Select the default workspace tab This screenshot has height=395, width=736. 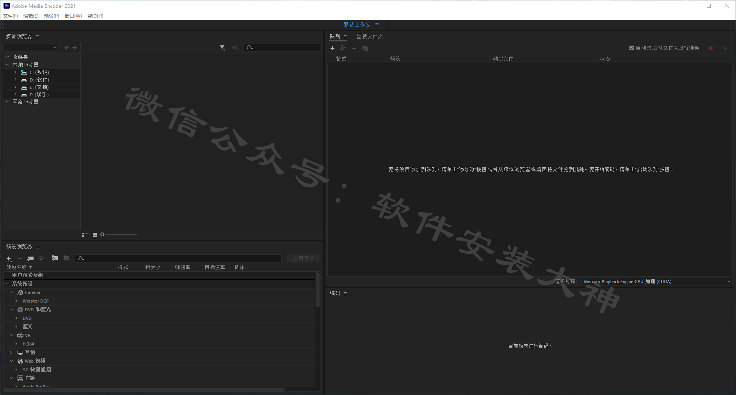tap(357, 25)
